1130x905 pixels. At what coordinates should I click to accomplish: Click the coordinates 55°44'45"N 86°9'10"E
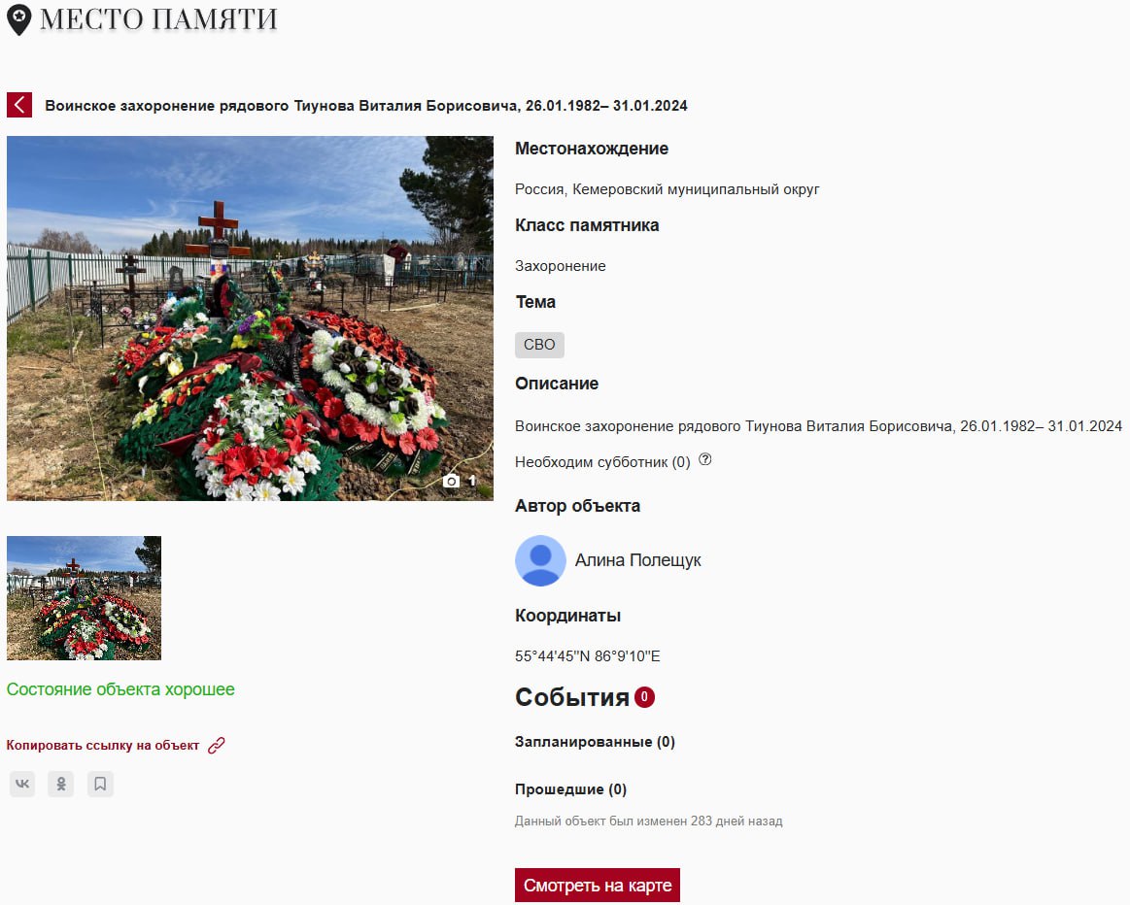(587, 655)
